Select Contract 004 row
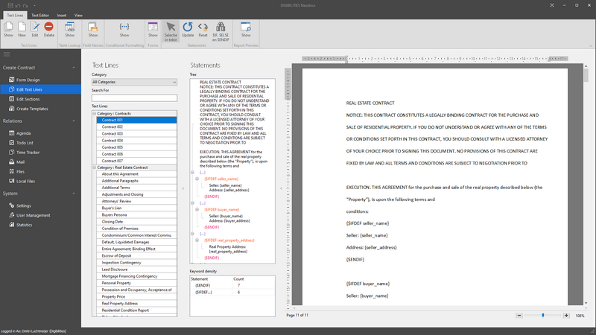 [136, 141]
